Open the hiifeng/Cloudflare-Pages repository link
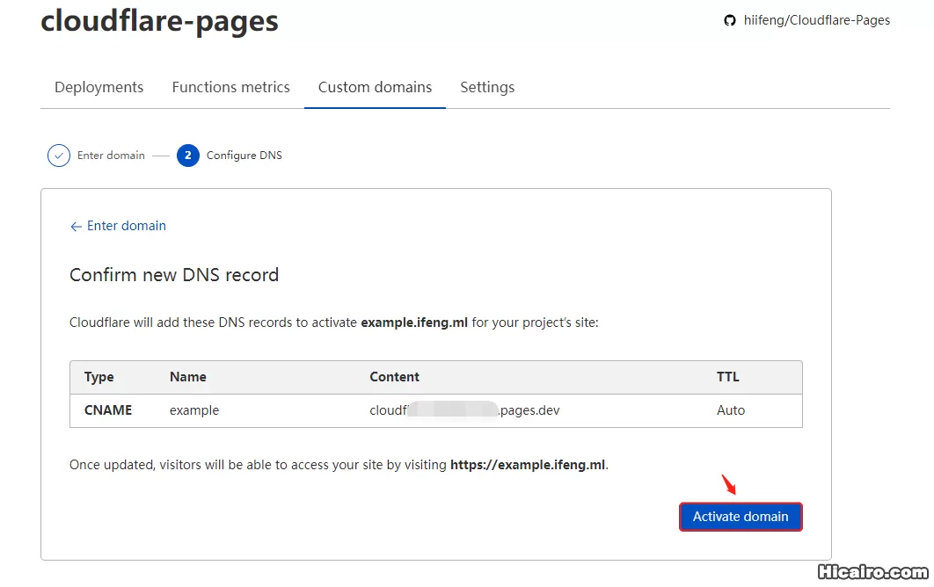 pos(816,19)
